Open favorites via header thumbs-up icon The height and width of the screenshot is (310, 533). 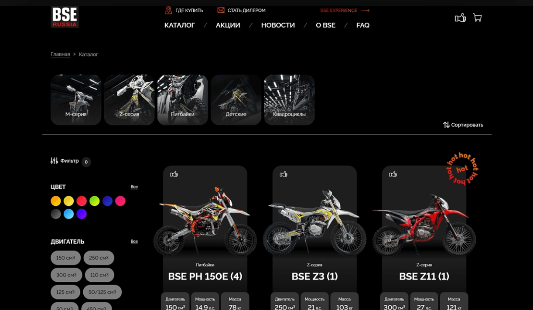460,17
